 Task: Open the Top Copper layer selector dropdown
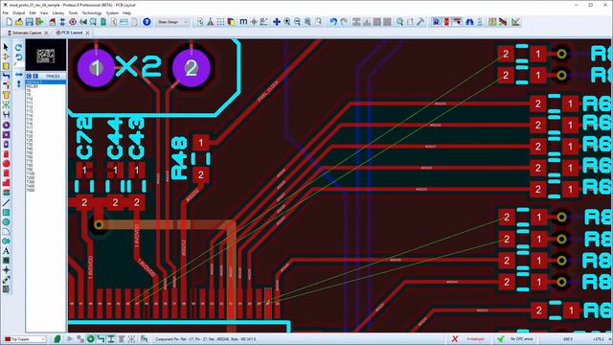24,339
